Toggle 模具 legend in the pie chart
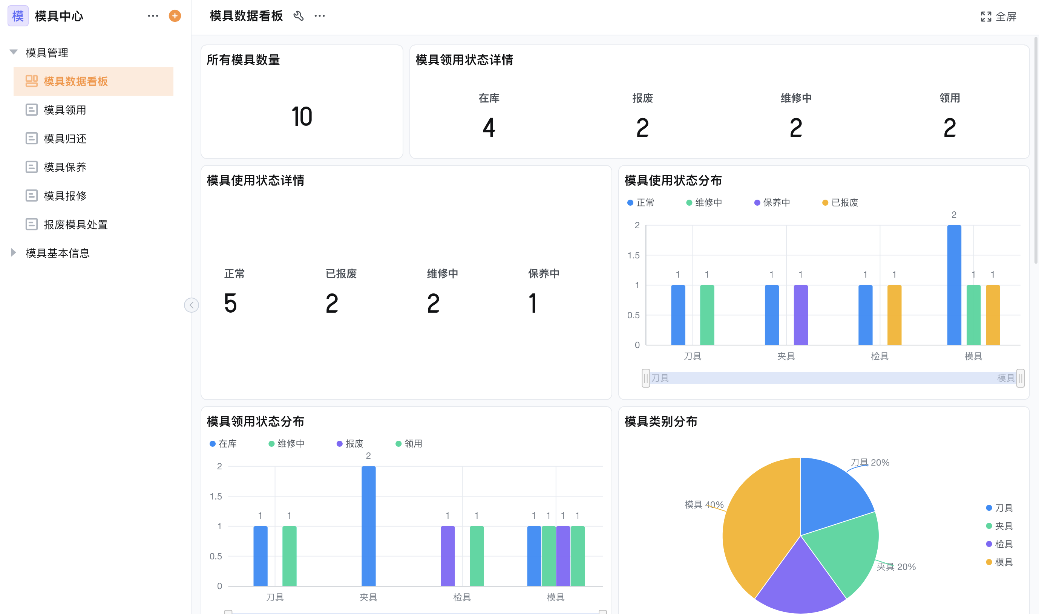 (x=1000, y=562)
